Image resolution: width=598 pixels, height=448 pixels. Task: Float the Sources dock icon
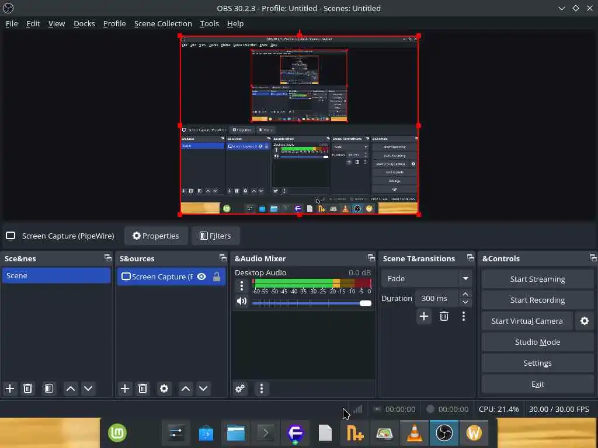click(223, 258)
